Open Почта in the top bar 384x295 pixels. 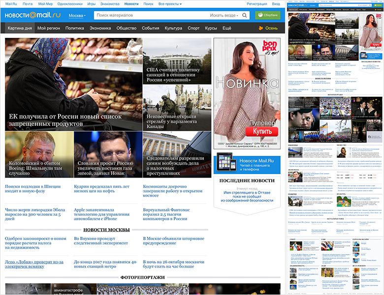[x=28, y=4]
